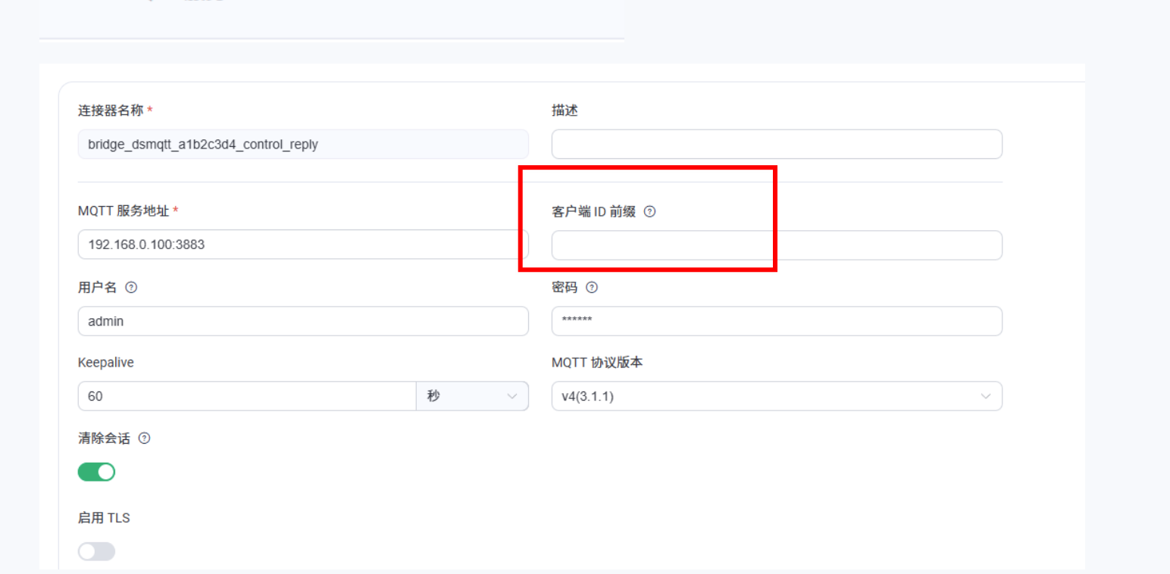1170x574 pixels.
Task: Click the Keepalive value field showing 60
Action: coord(246,396)
